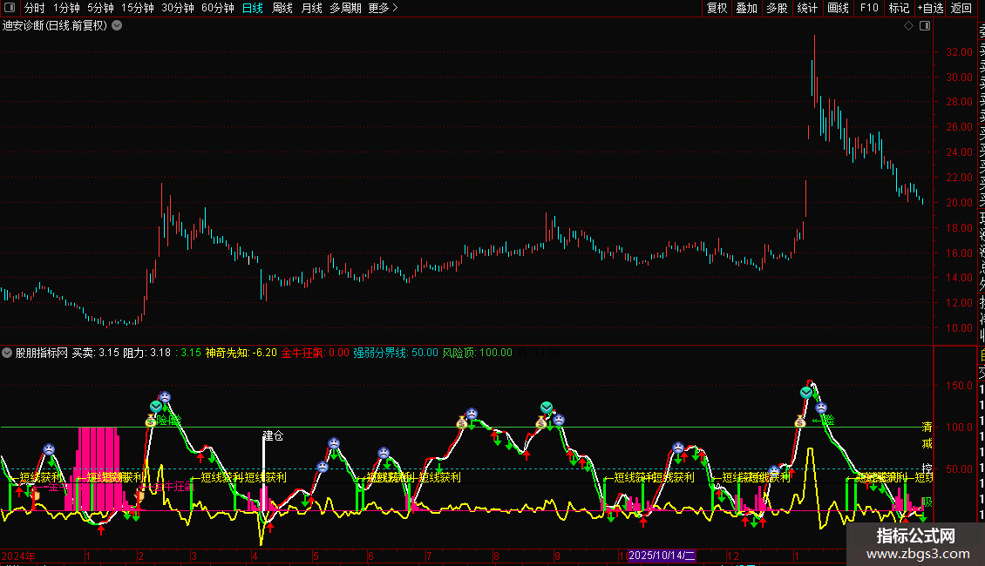Click the teal checkmark icon at highest indicator peak
985x566 pixels.
coord(806,393)
